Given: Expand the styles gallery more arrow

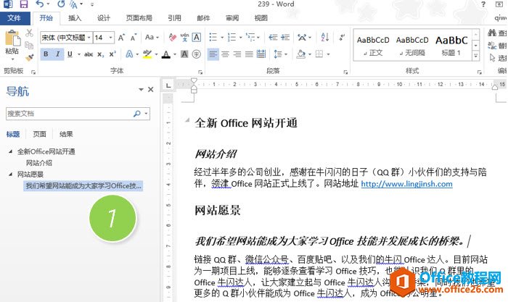Looking at the screenshot, I should point(475,56).
